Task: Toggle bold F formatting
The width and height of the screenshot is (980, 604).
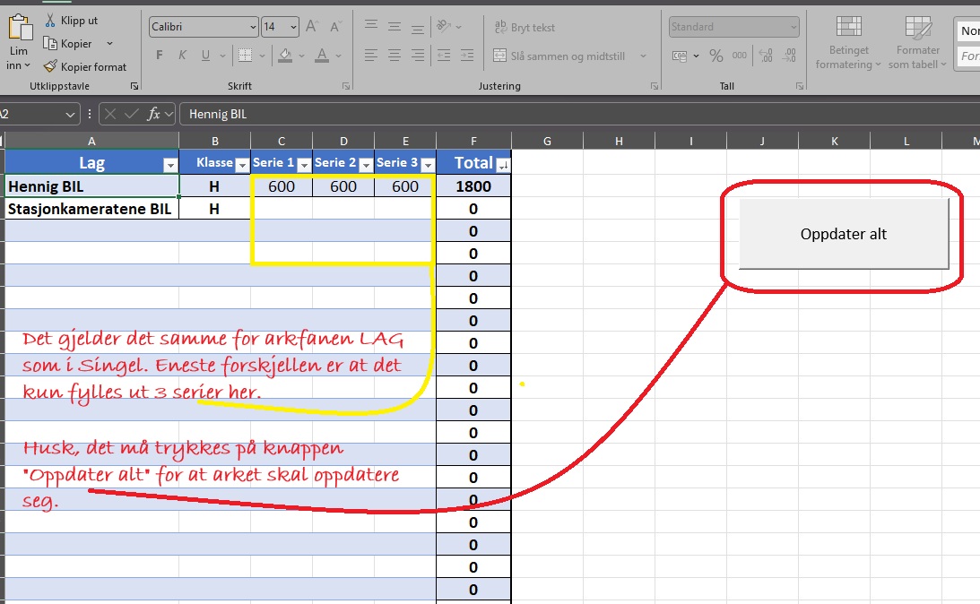Action: click(x=160, y=56)
